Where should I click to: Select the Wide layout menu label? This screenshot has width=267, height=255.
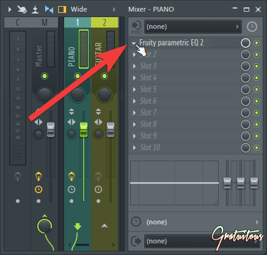pyautogui.click(x=79, y=9)
